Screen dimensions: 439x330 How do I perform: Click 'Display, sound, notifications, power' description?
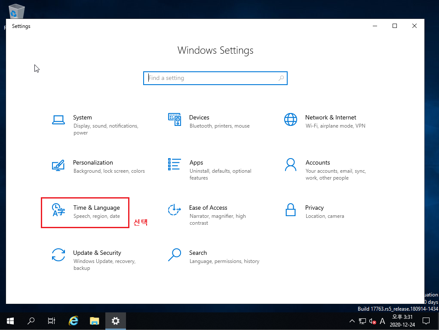tap(106, 129)
